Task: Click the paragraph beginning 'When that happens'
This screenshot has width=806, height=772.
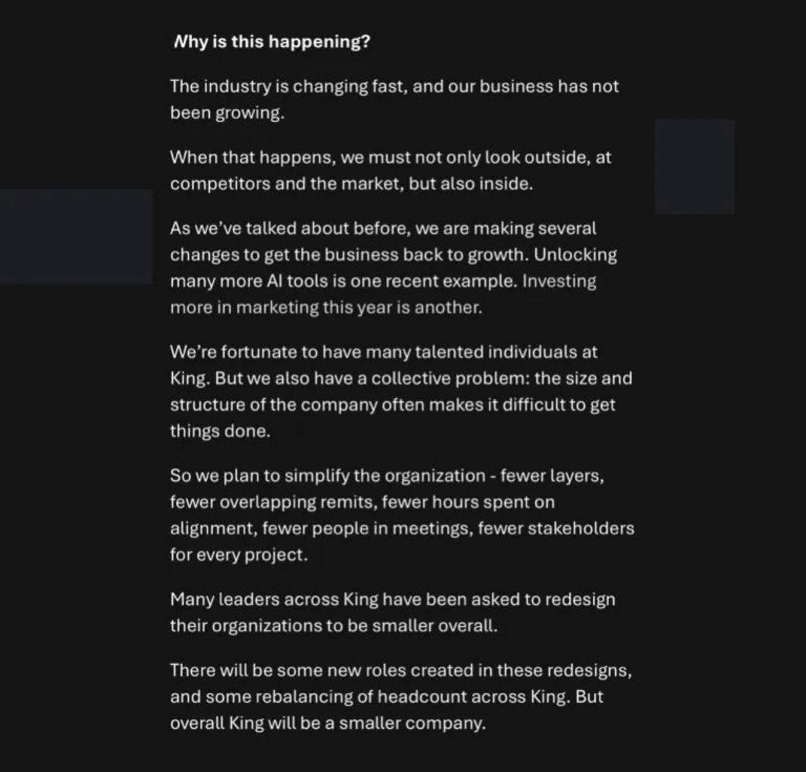Action: 390,157
